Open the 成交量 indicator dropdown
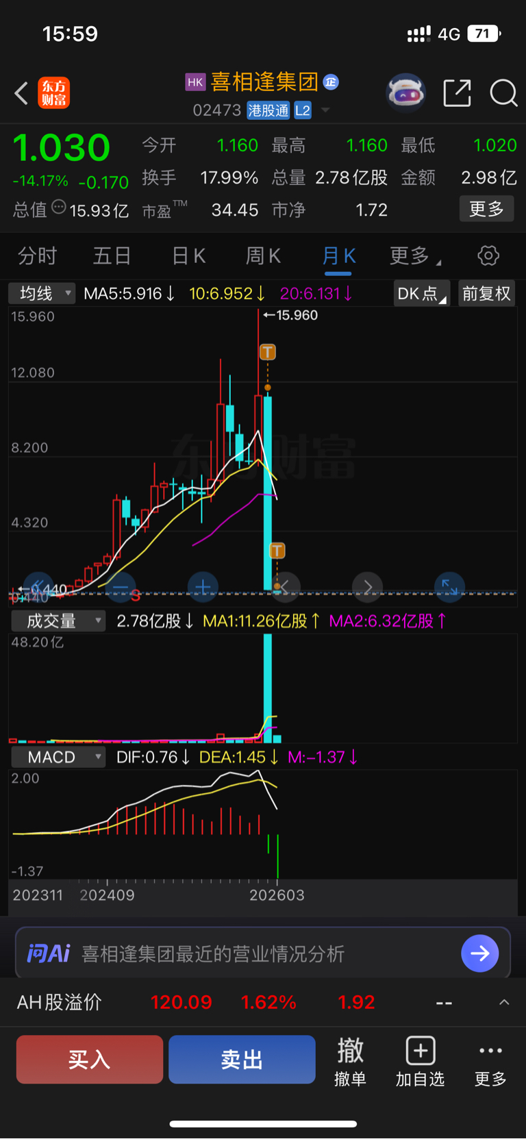526x1139 pixels. 58,621
